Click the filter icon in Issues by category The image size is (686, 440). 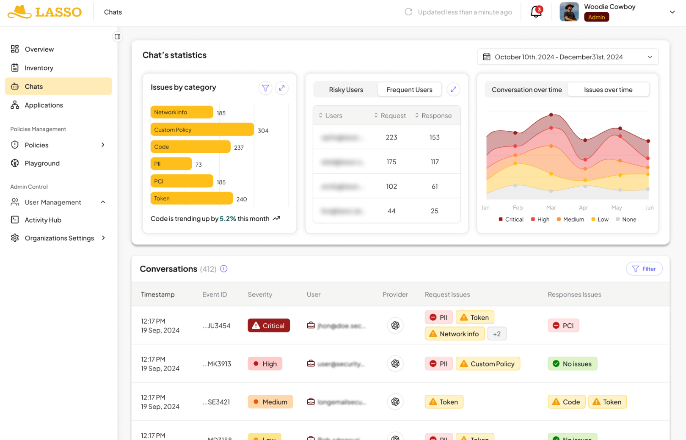click(265, 88)
